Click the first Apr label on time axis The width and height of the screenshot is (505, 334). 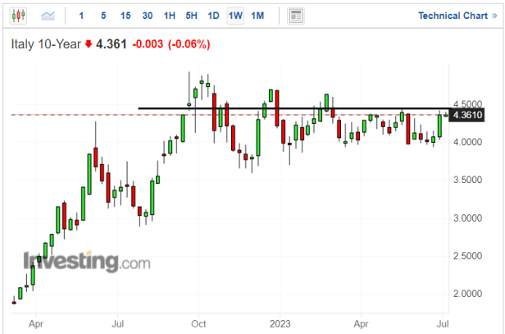click(x=36, y=323)
